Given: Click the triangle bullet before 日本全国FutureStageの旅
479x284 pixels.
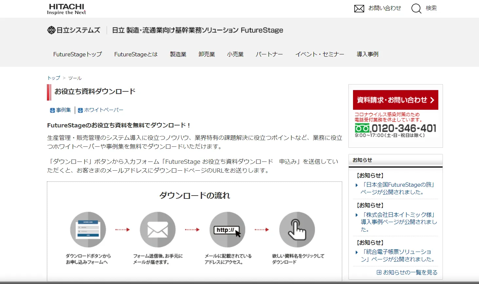Looking at the screenshot, I should 357,185.
